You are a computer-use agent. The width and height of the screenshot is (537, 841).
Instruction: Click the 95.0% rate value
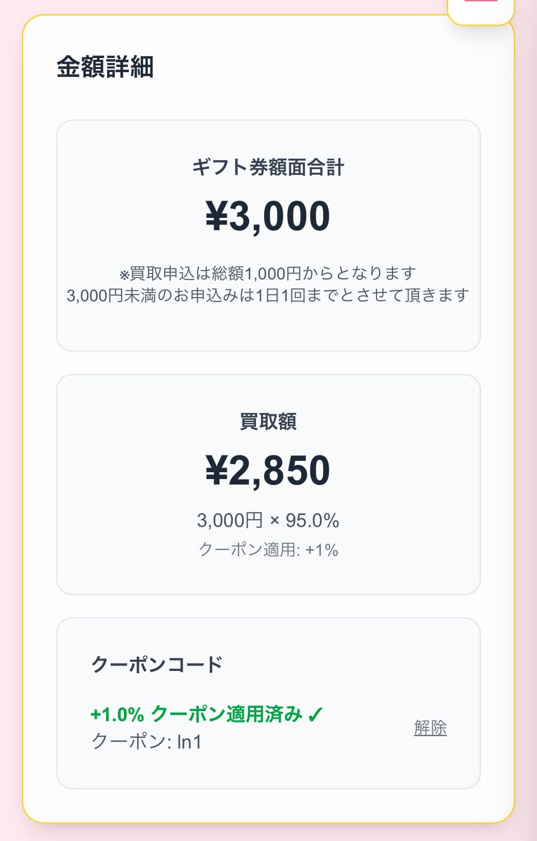(x=312, y=520)
